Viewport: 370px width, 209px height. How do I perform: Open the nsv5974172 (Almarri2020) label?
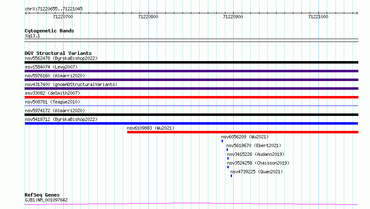[x=55, y=111]
